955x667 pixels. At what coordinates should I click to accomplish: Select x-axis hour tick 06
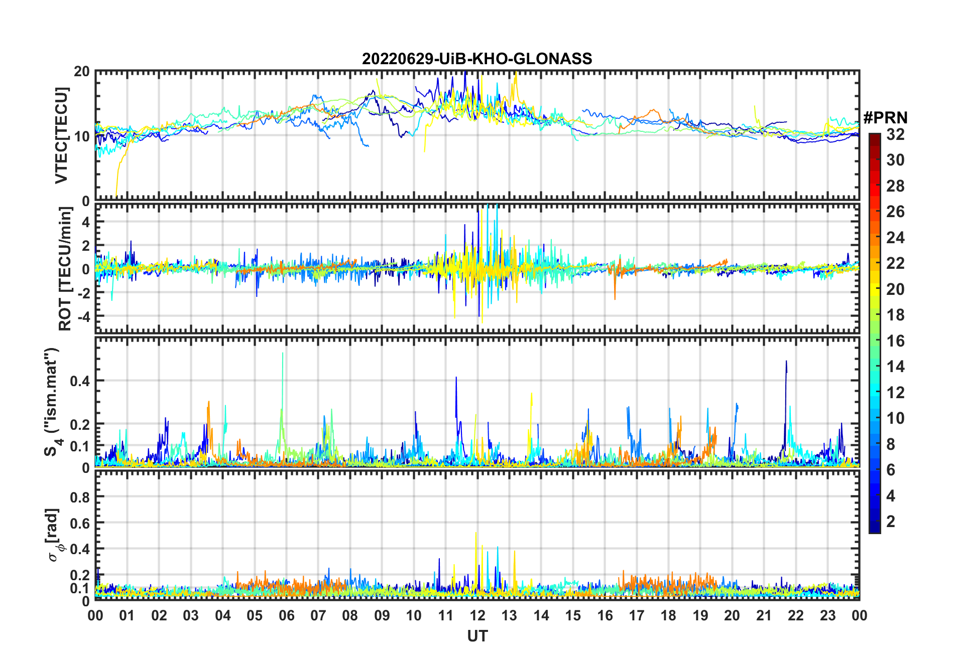(x=286, y=615)
